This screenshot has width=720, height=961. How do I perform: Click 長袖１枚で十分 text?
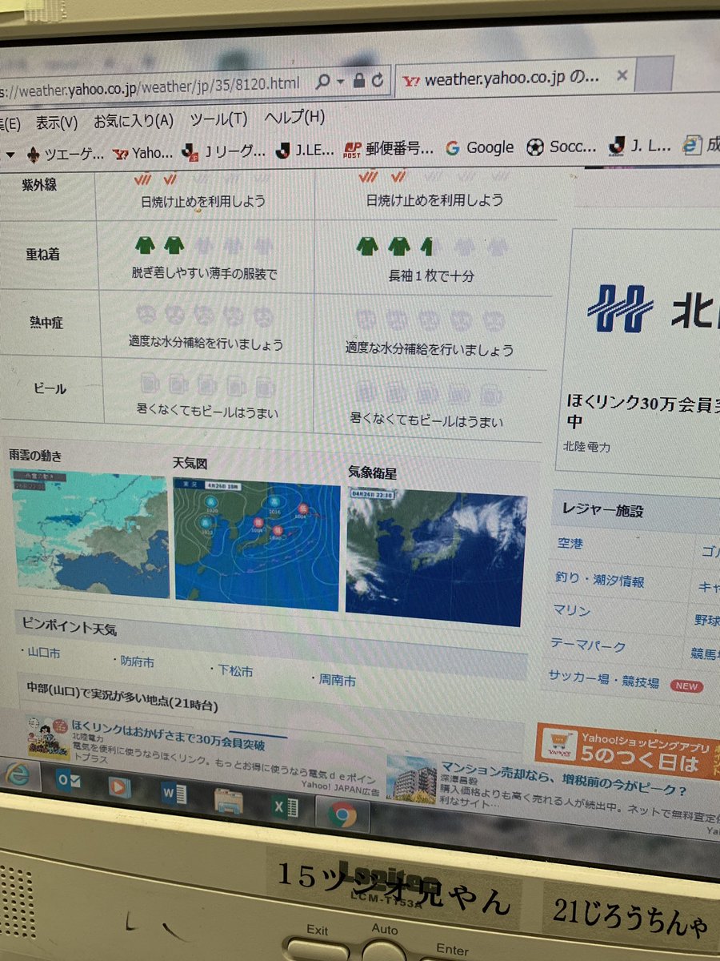tap(431, 275)
